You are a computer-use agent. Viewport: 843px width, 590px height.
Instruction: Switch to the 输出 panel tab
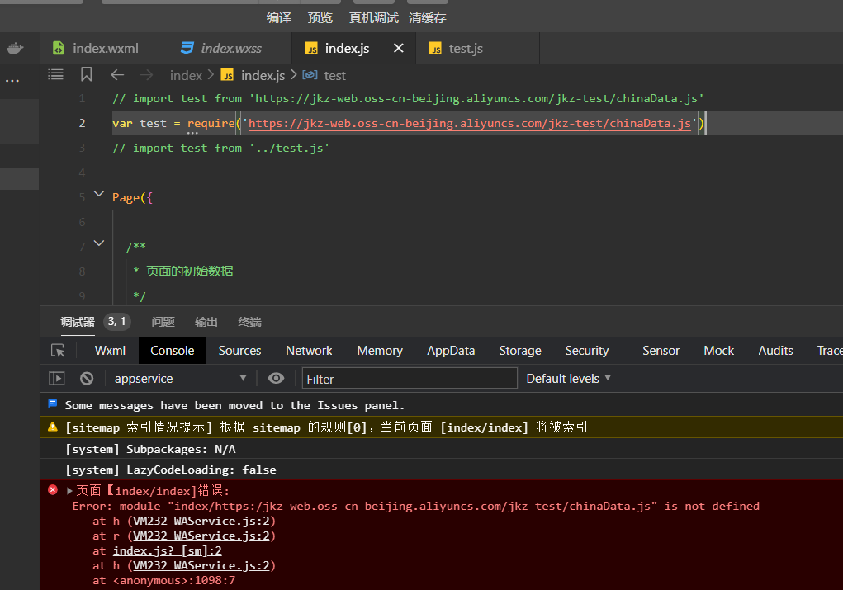[x=206, y=321]
